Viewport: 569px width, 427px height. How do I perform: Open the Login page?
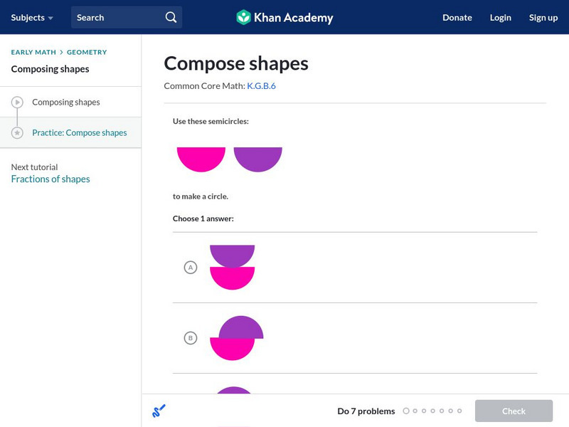pos(500,17)
